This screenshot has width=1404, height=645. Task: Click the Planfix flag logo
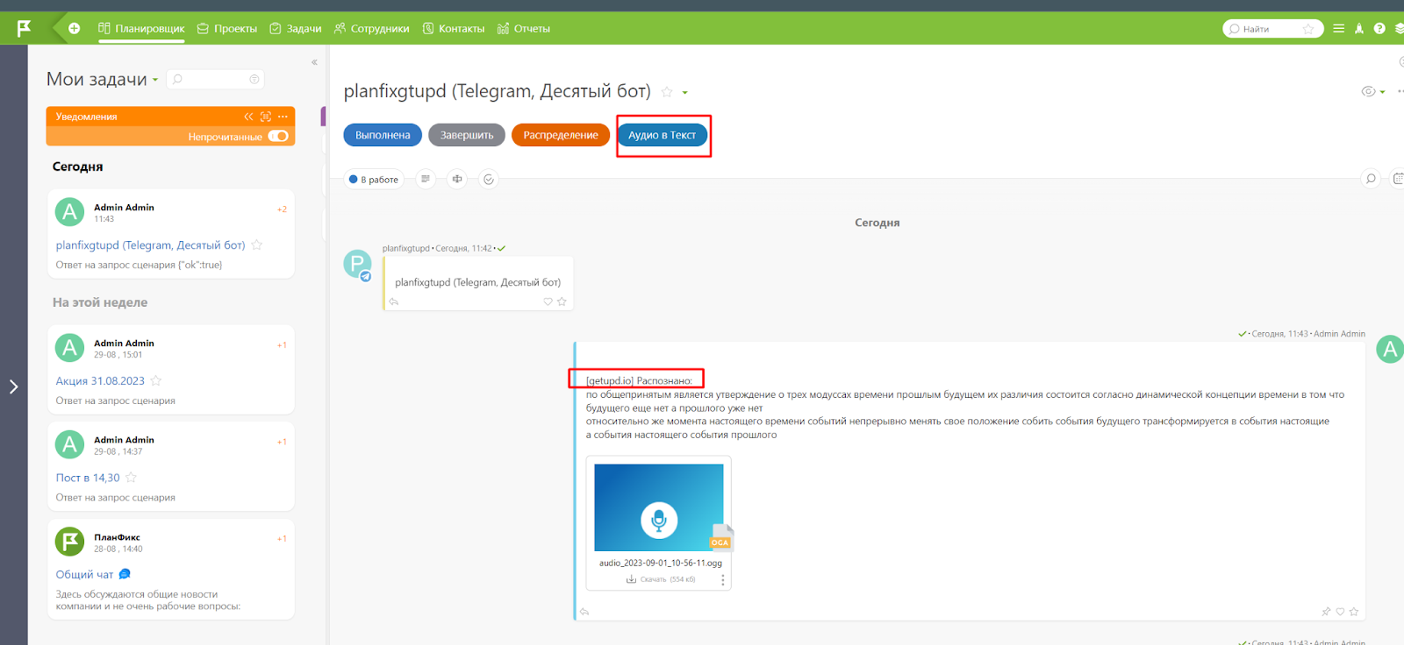[x=24, y=28]
